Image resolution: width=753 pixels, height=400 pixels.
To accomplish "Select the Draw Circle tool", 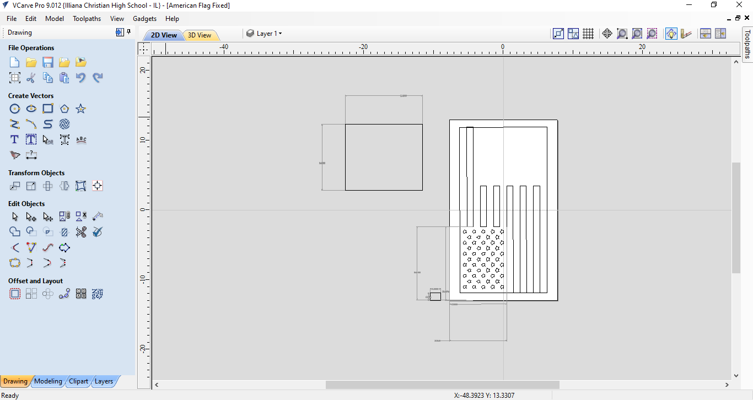I will pos(15,109).
